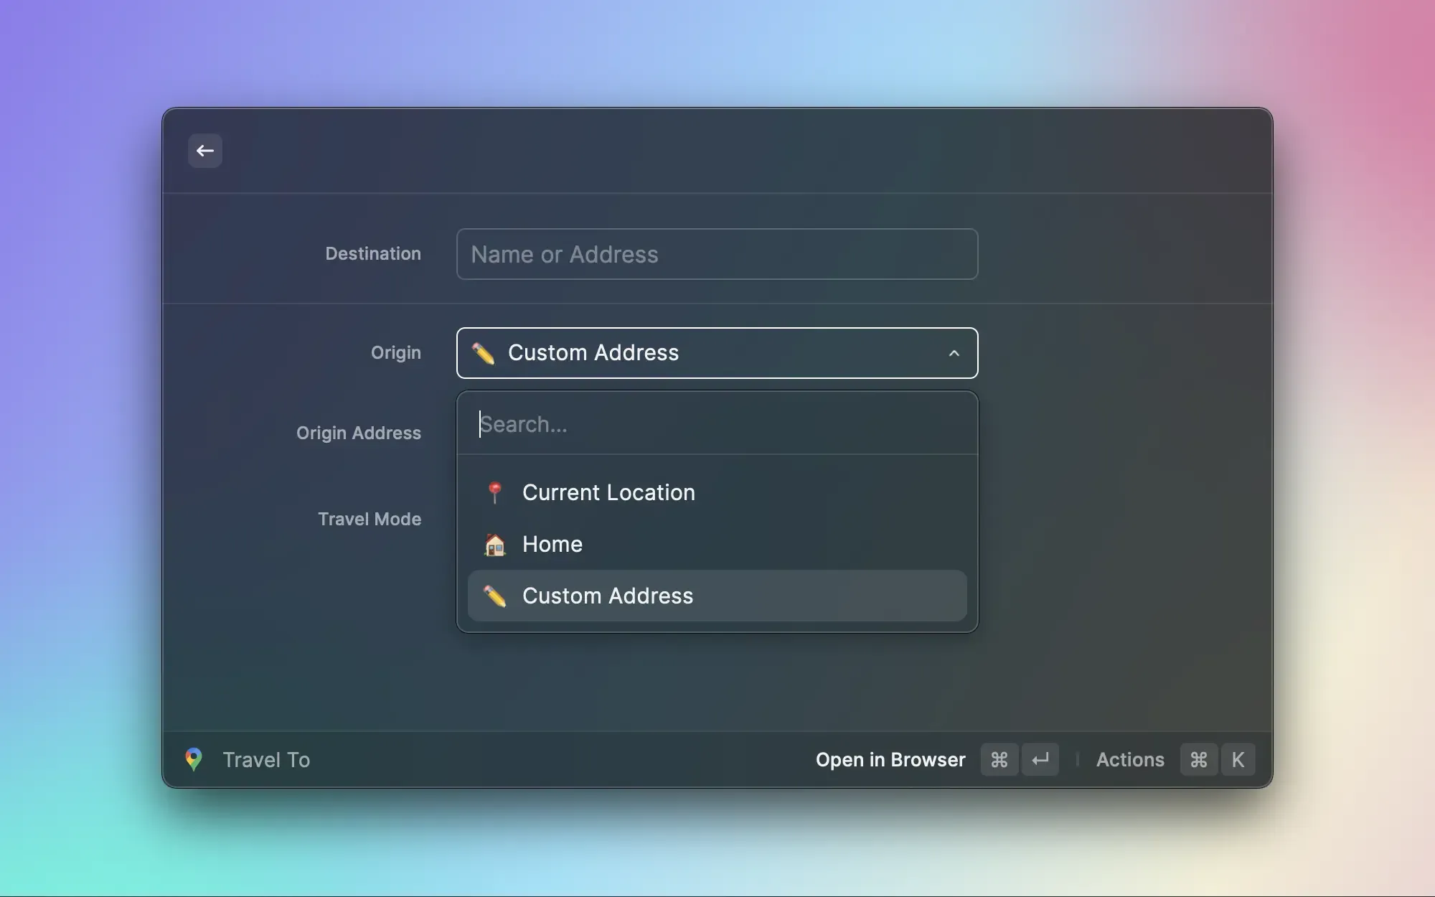Open in Browser button
This screenshot has width=1435, height=897.
click(890, 759)
